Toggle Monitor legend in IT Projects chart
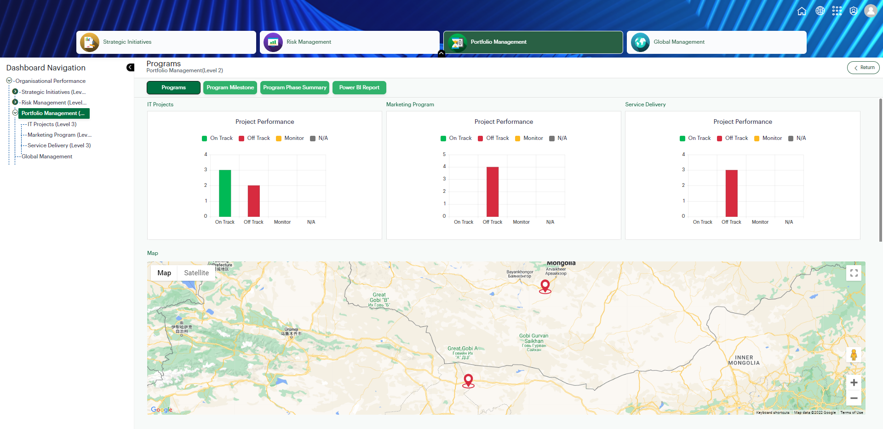Viewport: 883px width, 429px height. 290,138
